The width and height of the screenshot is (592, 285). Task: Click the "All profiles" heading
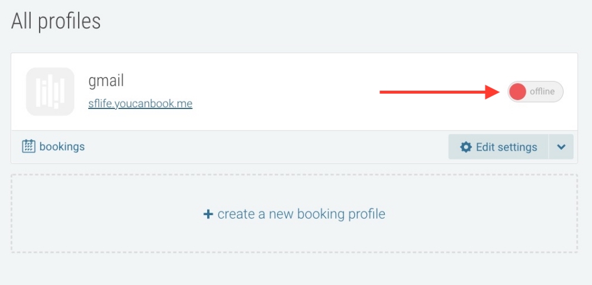point(56,21)
